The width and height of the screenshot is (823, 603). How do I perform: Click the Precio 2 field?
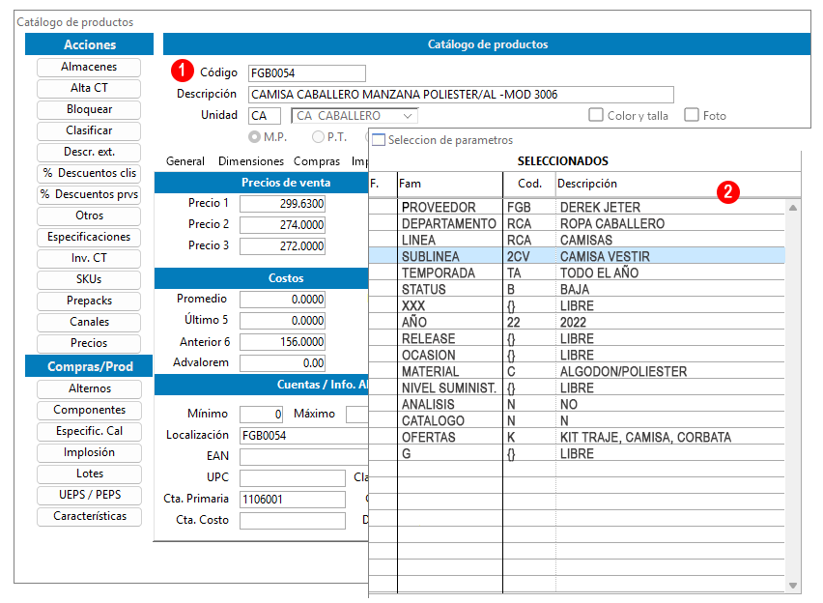point(282,225)
